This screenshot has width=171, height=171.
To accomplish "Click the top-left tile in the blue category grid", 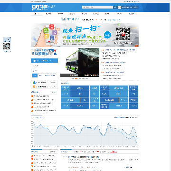I will coord(65,88).
